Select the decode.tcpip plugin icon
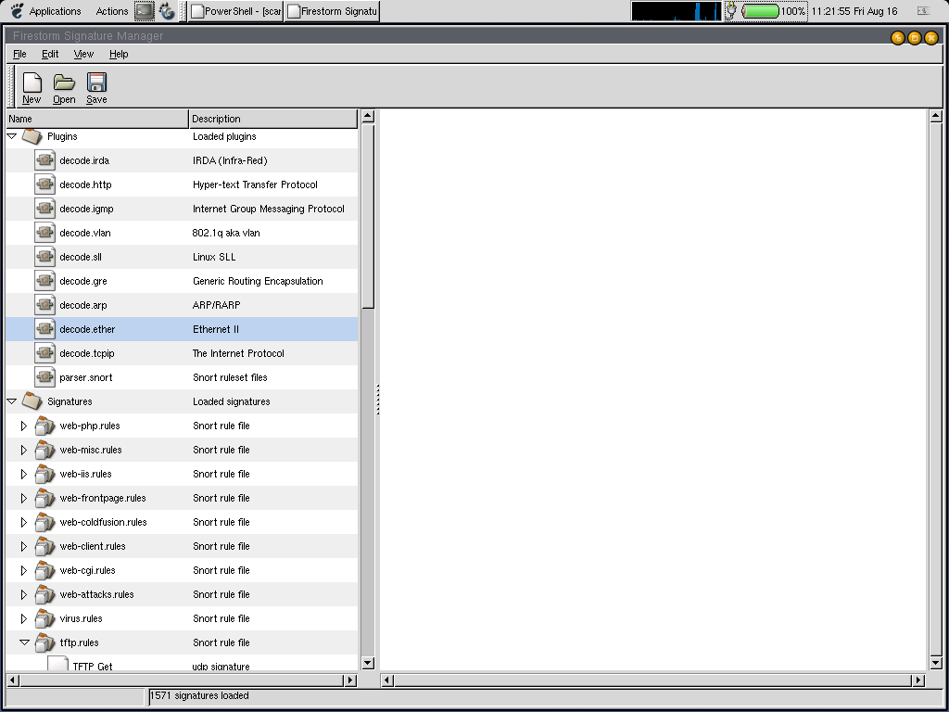 pos(44,353)
